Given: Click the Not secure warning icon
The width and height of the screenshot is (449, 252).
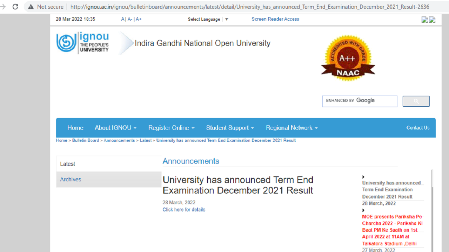Looking at the screenshot, I should (x=31, y=7).
